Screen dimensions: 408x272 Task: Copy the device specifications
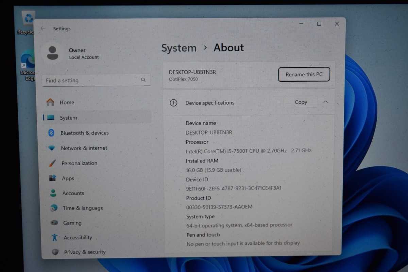click(x=301, y=102)
